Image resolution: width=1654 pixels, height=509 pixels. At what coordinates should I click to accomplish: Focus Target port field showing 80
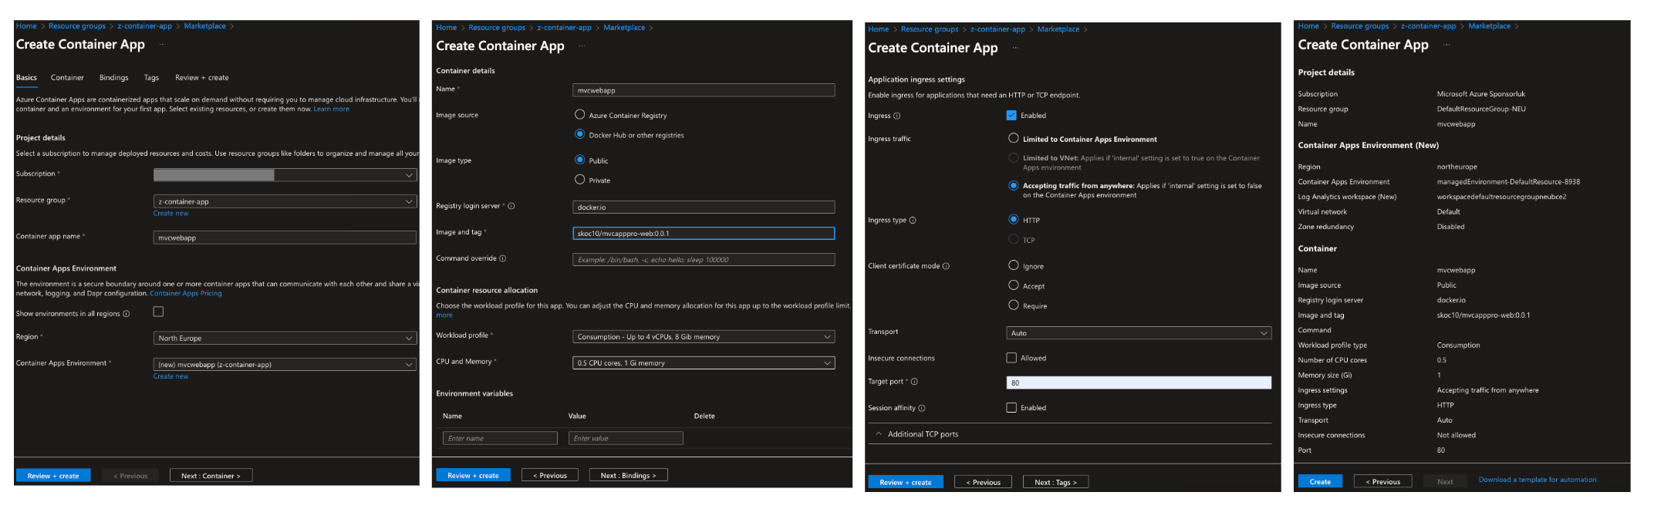1139,383
